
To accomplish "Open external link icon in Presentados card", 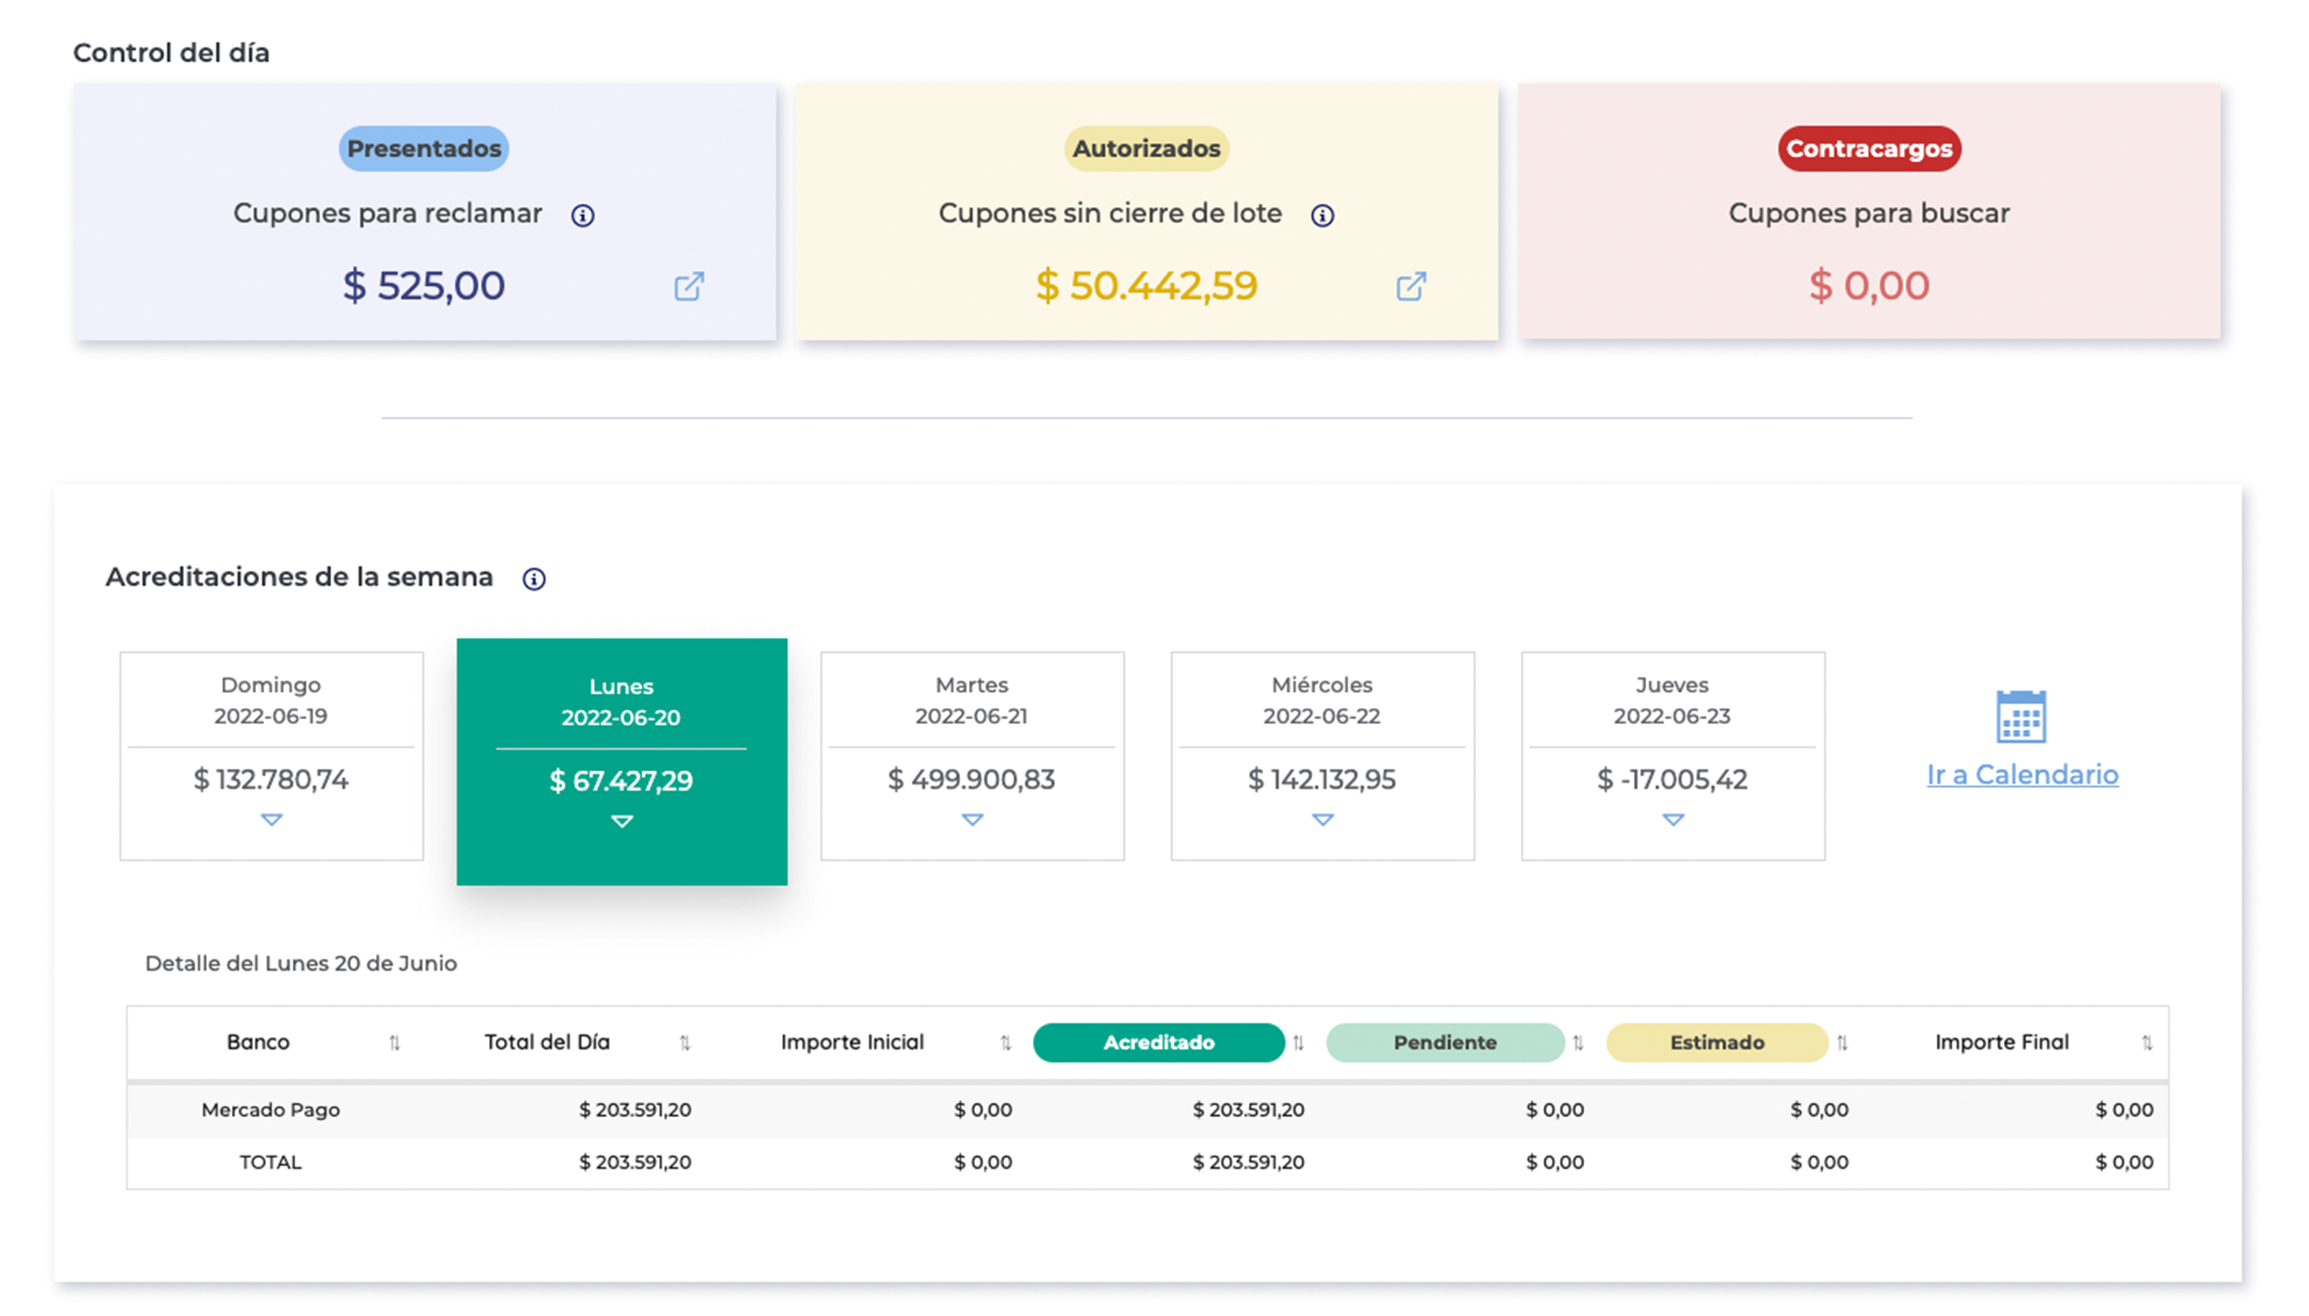I will tap(688, 287).
